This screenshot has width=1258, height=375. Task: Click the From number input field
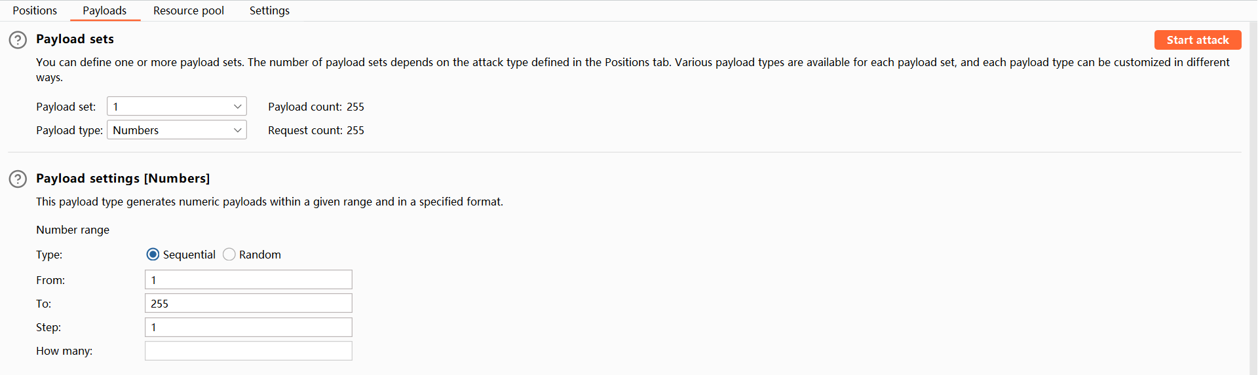[x=248, y=280]
